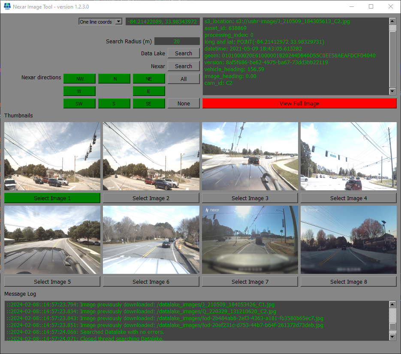Click the eighth Nexar dashcam thumbnail
Screen dimensions: 401x354
[348, 240]
